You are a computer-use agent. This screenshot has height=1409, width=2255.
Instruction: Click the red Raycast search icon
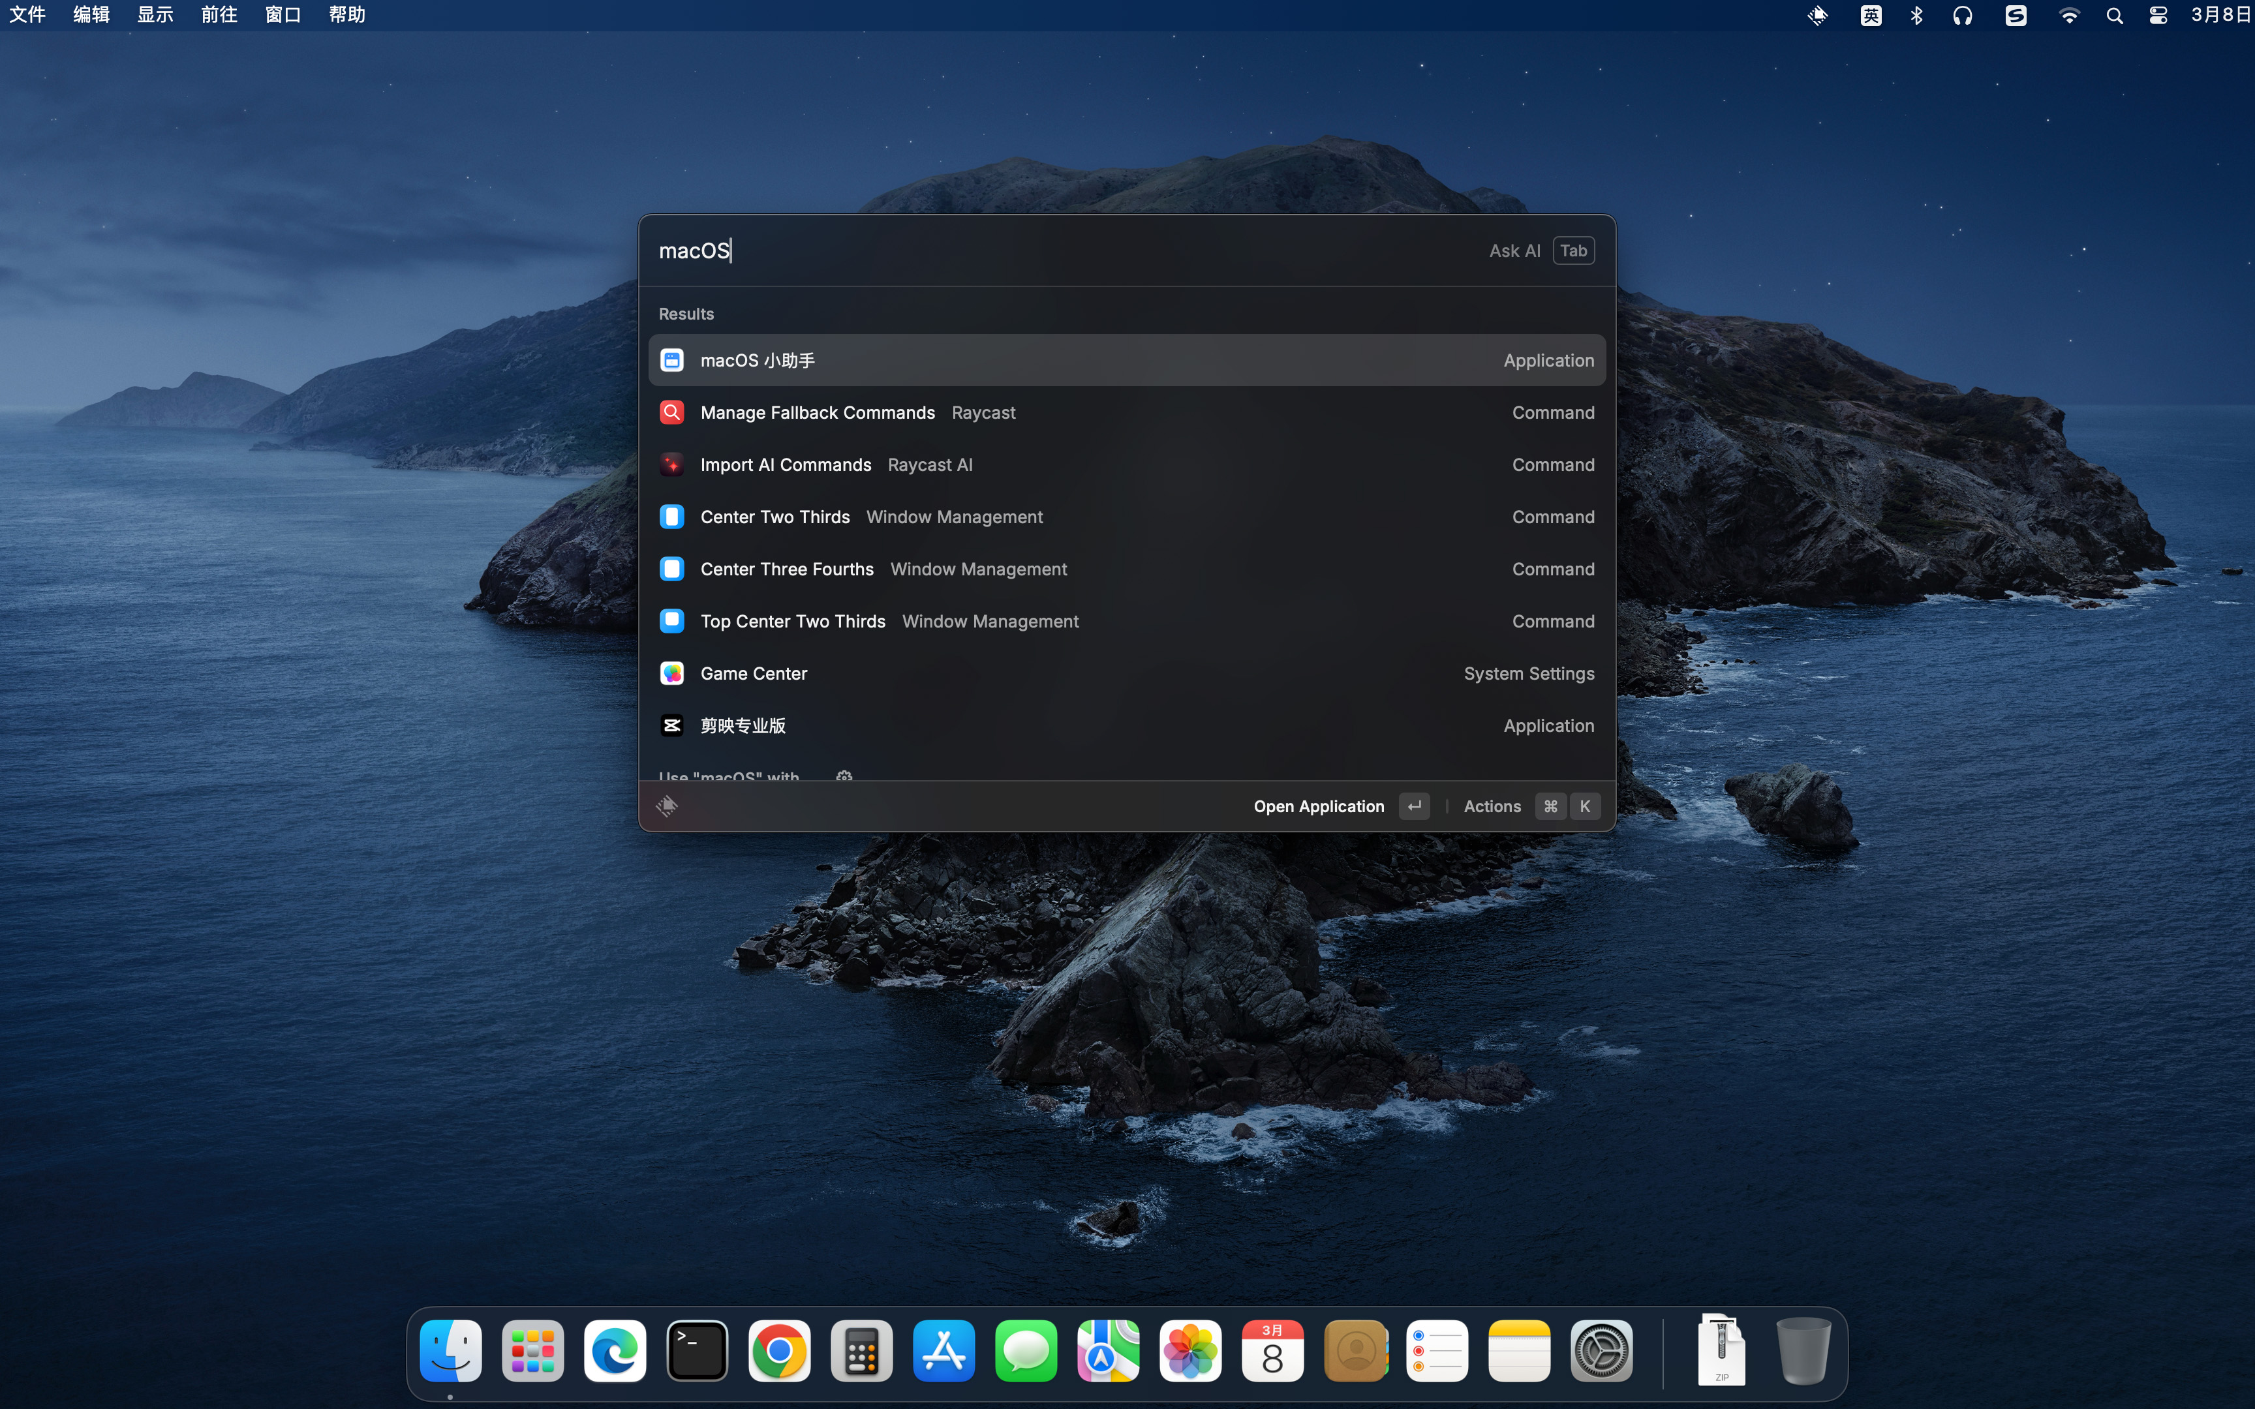coord(672,412)
